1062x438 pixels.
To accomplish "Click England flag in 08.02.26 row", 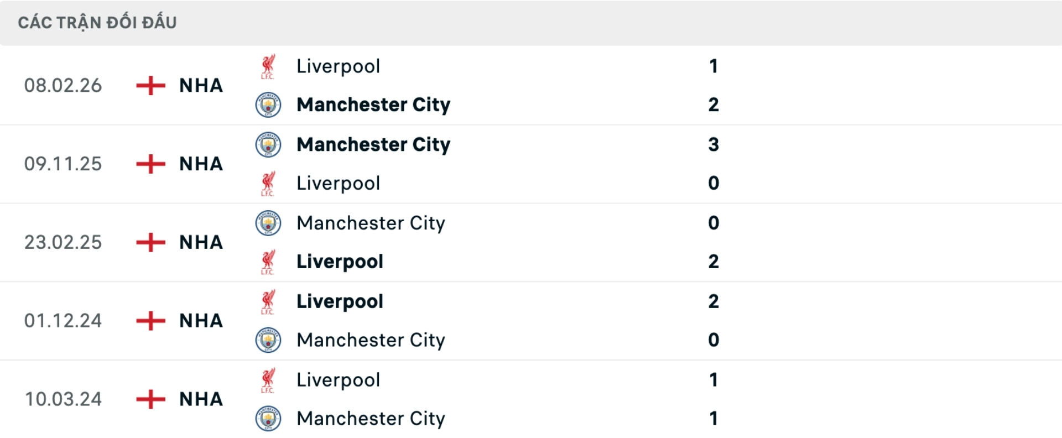I will pyautogui.click(x=150, y=86).
